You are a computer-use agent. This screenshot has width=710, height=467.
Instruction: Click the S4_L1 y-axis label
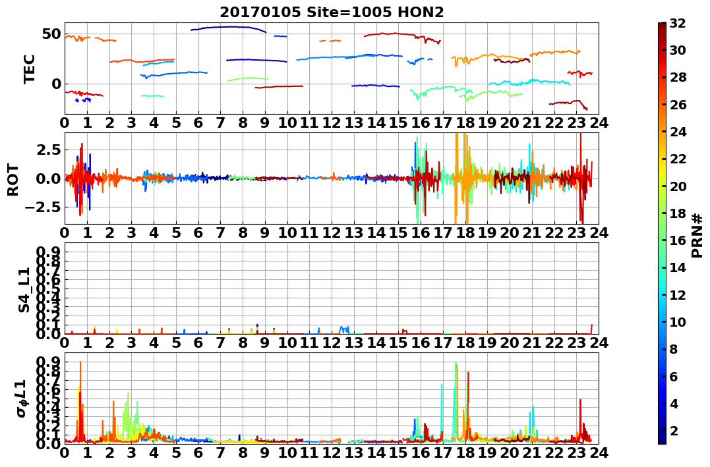coord(24,290)
